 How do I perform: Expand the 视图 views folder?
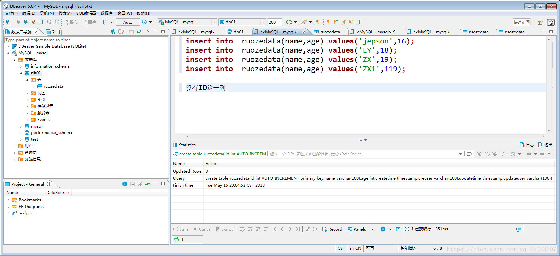(27, 93)
